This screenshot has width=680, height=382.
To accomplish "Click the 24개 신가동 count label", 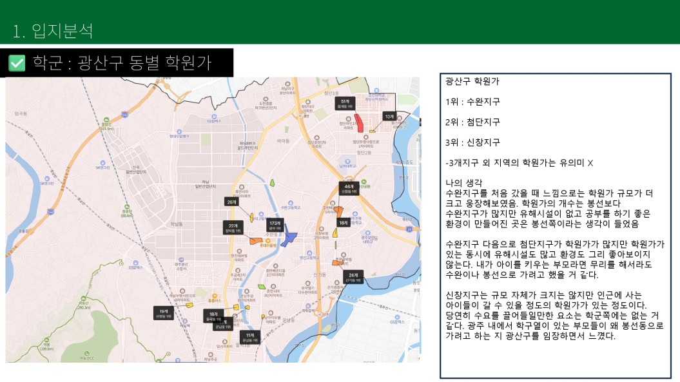I will (x=353, y=278).
